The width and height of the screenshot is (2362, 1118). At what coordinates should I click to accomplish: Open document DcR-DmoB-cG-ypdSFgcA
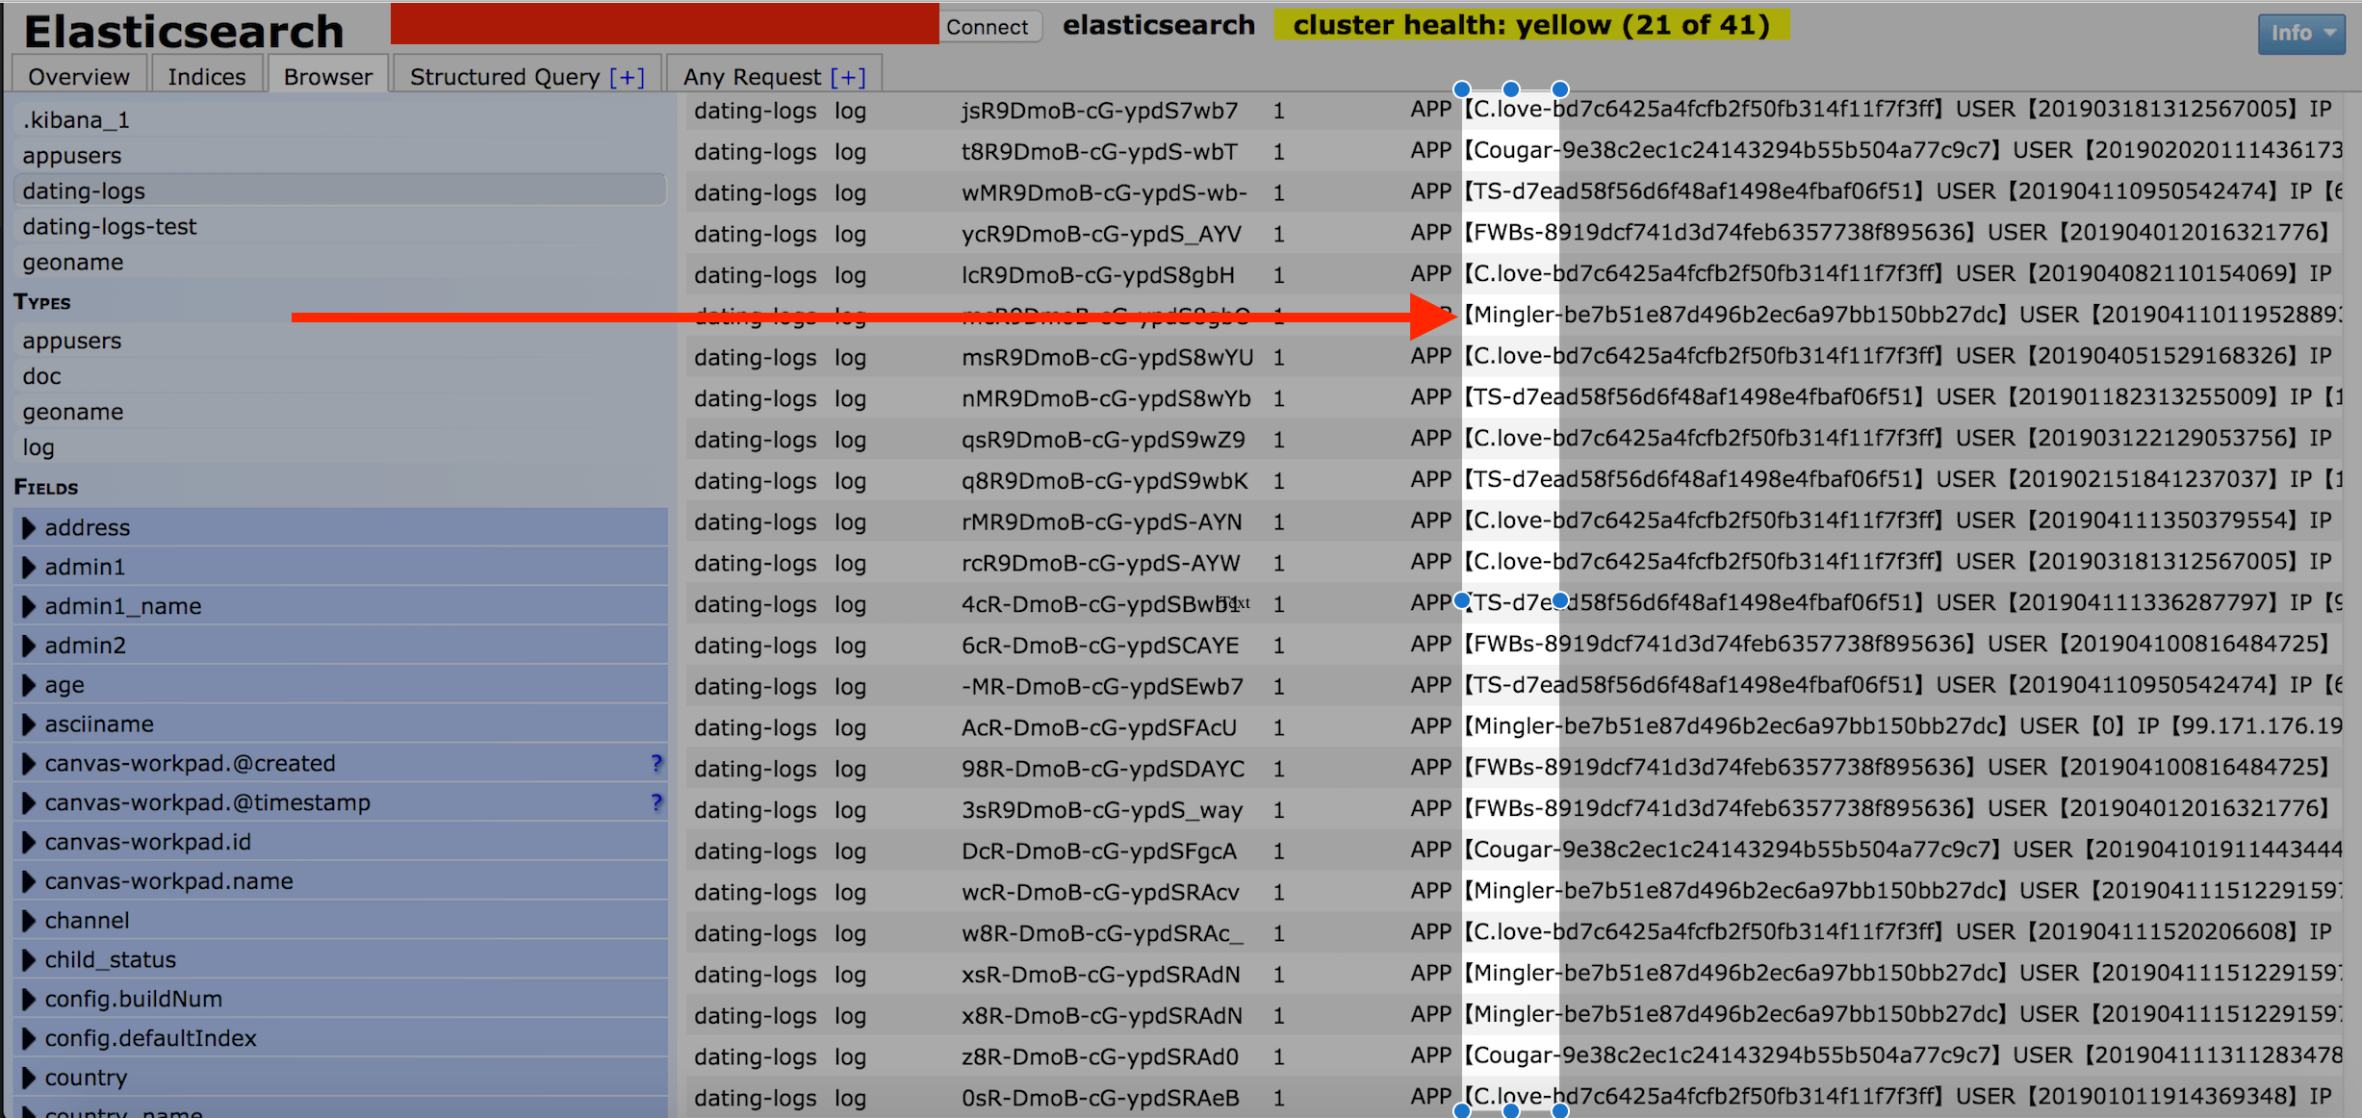[x=1099, y=851]
